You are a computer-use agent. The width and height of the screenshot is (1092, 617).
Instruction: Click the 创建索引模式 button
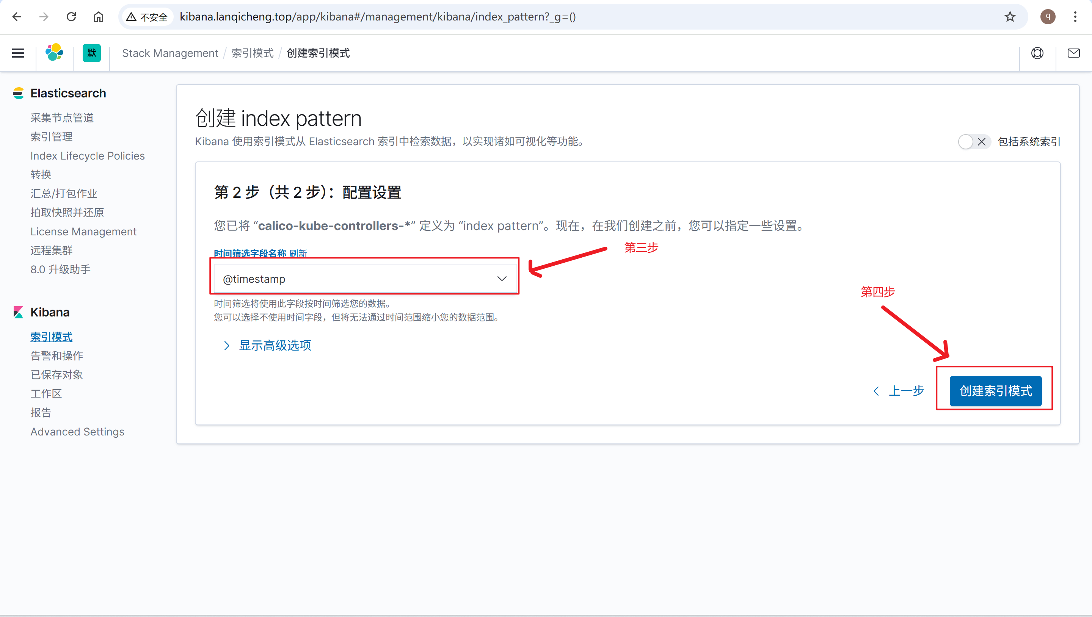(x=995, y=391)
